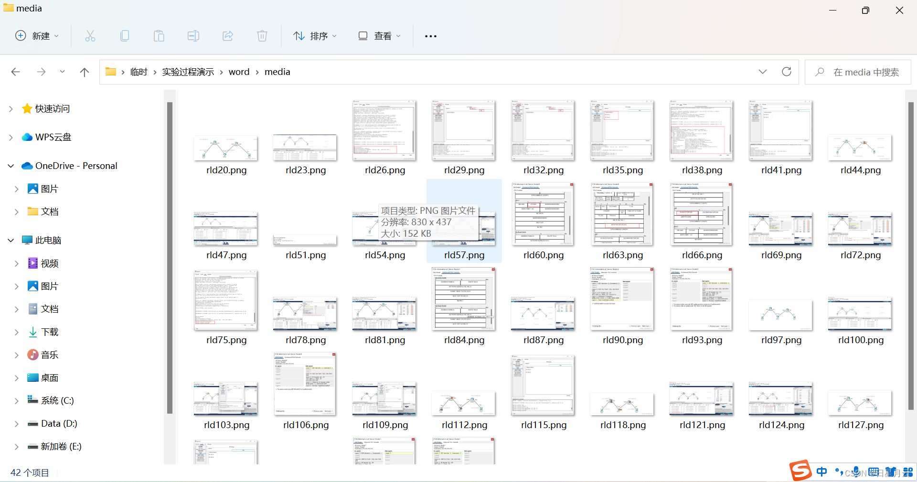The width and height of the screenshot is (917, 482).
Task: Select file rld115.png
Action: click(544, 391)
